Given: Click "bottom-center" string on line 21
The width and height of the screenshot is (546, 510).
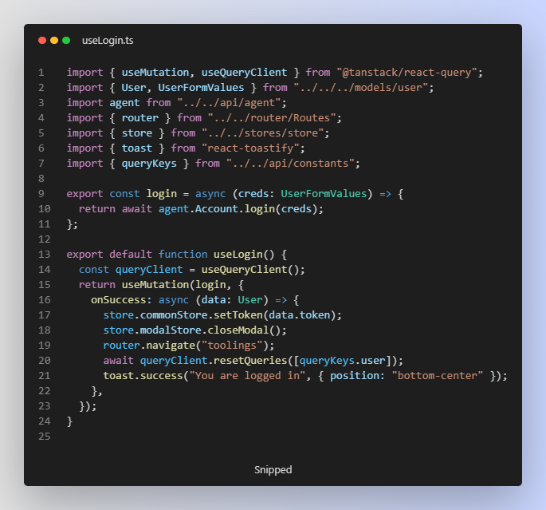Looking at the screenshot, I should pyautogui.click(x=438, y=376).
